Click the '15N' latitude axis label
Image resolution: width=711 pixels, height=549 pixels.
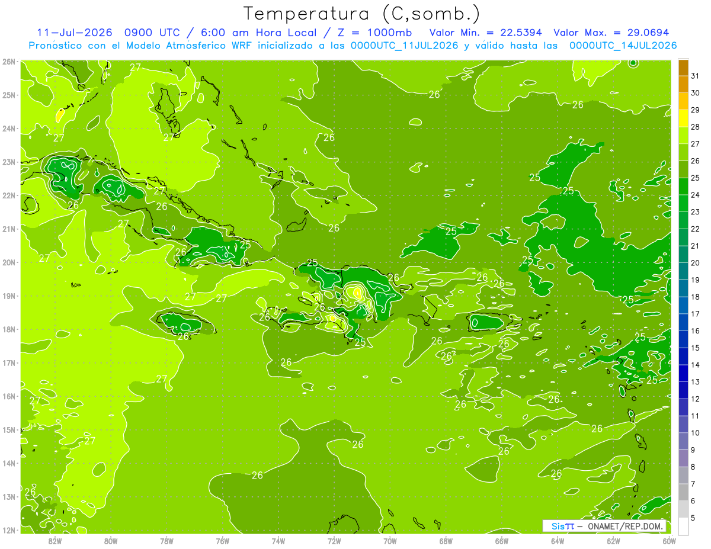[9, 430]
